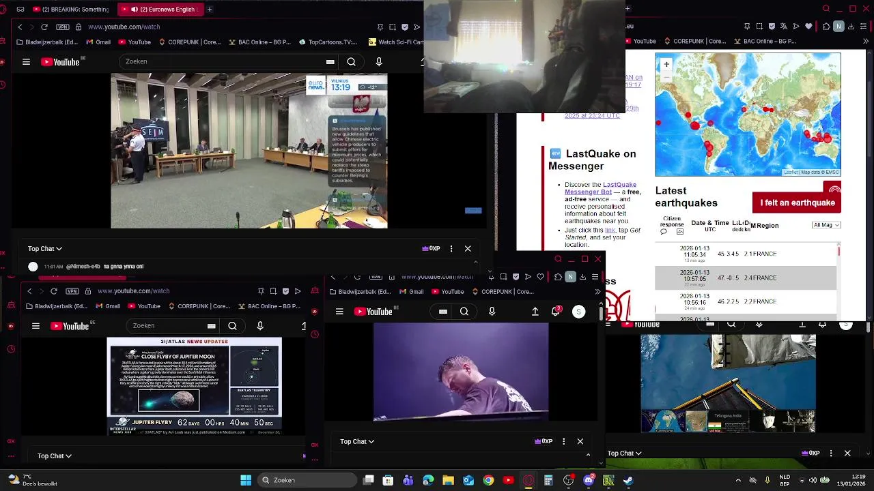Close live chat in ISS video window
Viewport: 874px width, 491px height.
847,453
